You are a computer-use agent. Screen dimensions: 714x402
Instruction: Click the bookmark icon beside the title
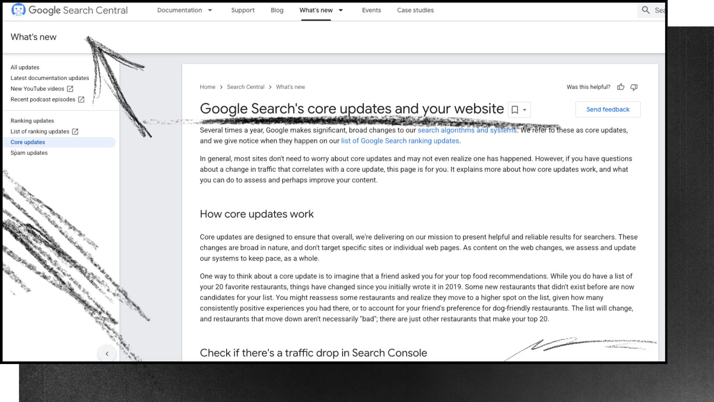point(515,110)
